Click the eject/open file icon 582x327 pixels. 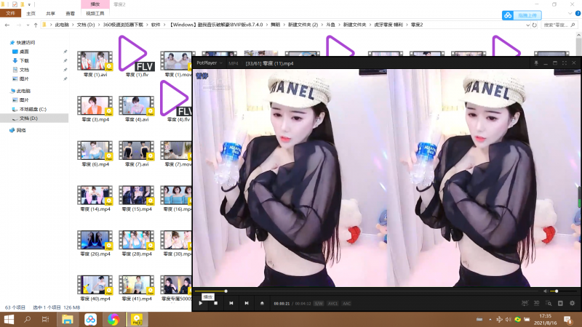point(262,303)
